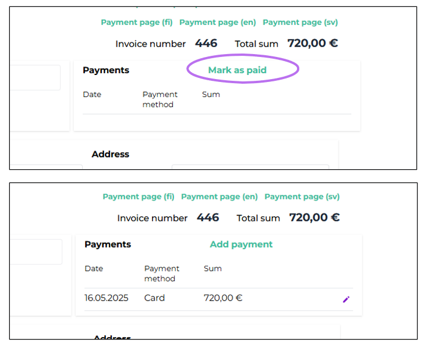The image size is (428, 350).
Task: Click the circled Mark as paid link
Action: [x=238, y=70]
